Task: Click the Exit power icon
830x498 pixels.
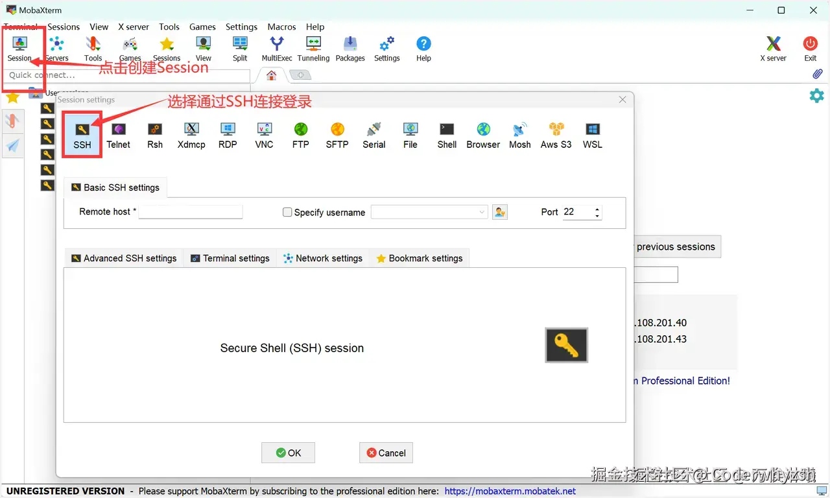Action: click(811, 49)
